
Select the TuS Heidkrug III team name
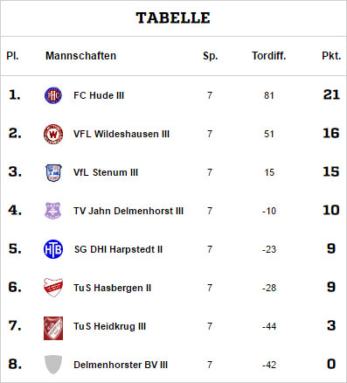pos(109,326)
